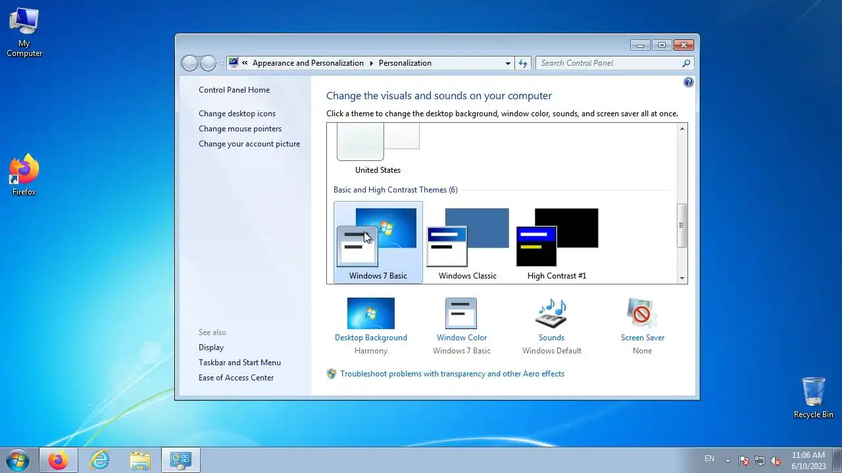Click Appearance and Personalization breadcrumb
Image resolution: width=842 pixels, height=473 pixels.
308,63
